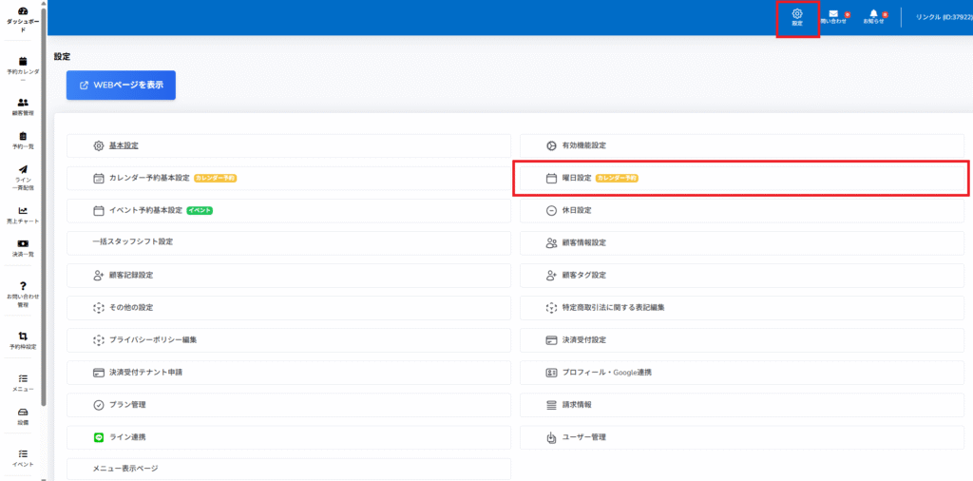Select 予約一覧 clipboard icon in sidebar
This screenshot has width=973, height=481.
click(x=23, y=141)
